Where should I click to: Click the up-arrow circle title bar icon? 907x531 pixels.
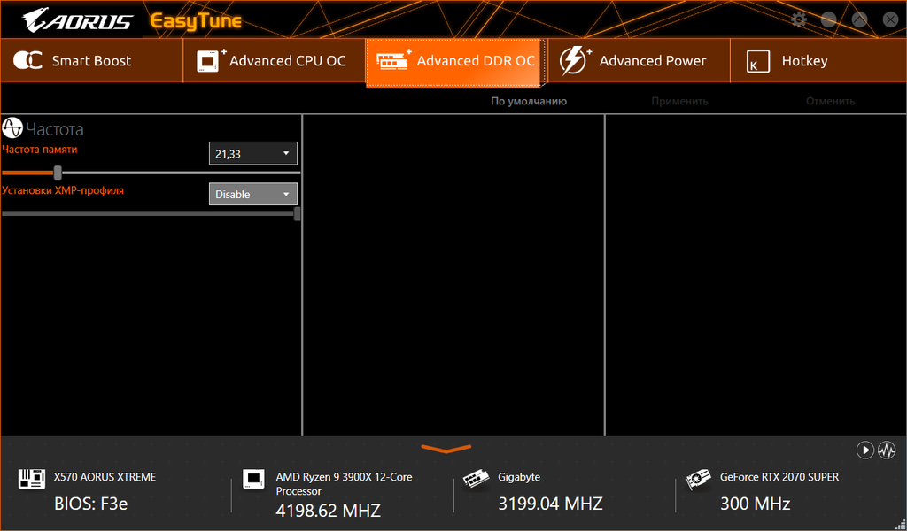(x=859, y=19)
